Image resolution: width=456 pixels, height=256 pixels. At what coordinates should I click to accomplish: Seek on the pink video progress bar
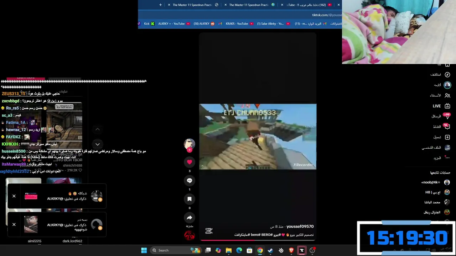click(258, 240)
